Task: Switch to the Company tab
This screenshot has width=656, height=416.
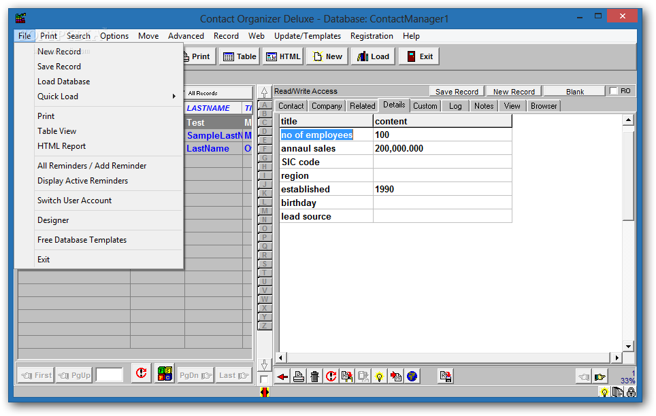Action: coord(327,106)
